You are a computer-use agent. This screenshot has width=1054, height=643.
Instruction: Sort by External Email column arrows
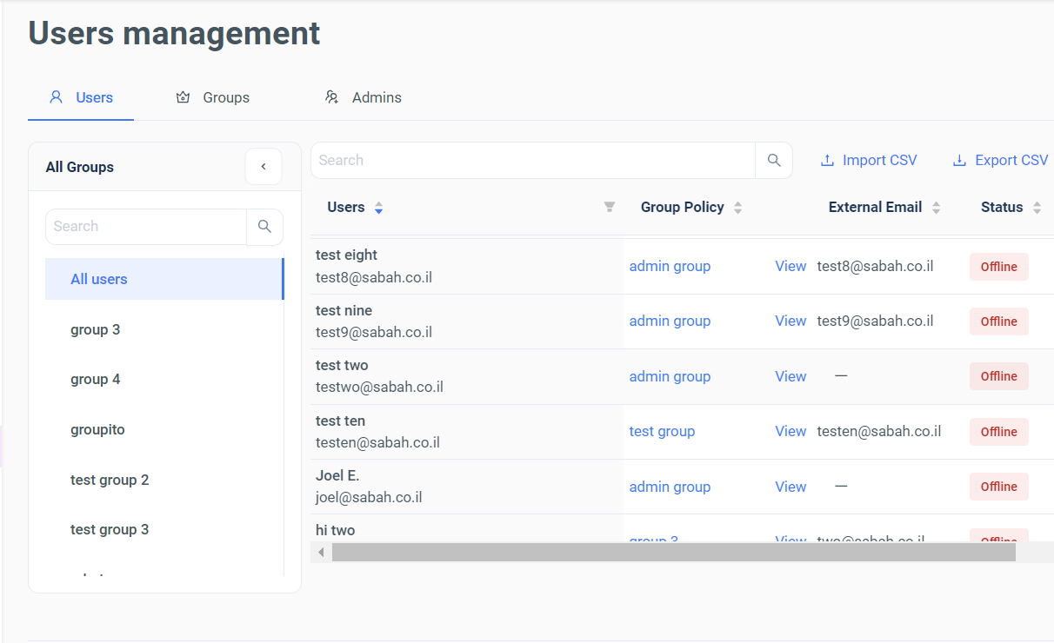937,208
